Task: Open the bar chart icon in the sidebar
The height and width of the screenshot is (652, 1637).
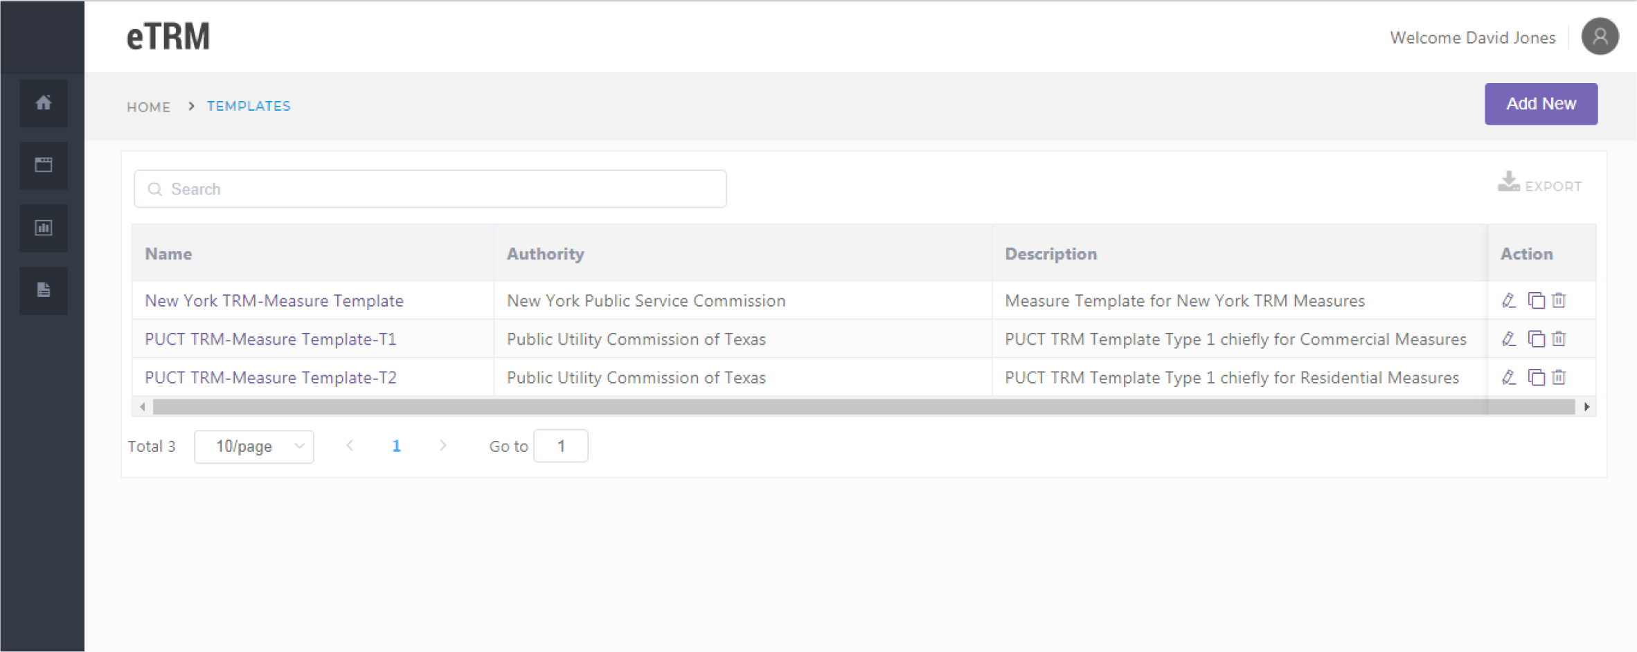Action: (44, 228)
